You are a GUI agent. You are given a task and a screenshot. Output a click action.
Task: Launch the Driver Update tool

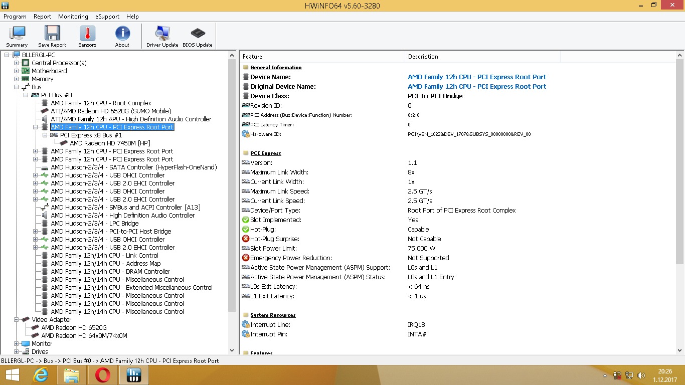coord(162,36)
